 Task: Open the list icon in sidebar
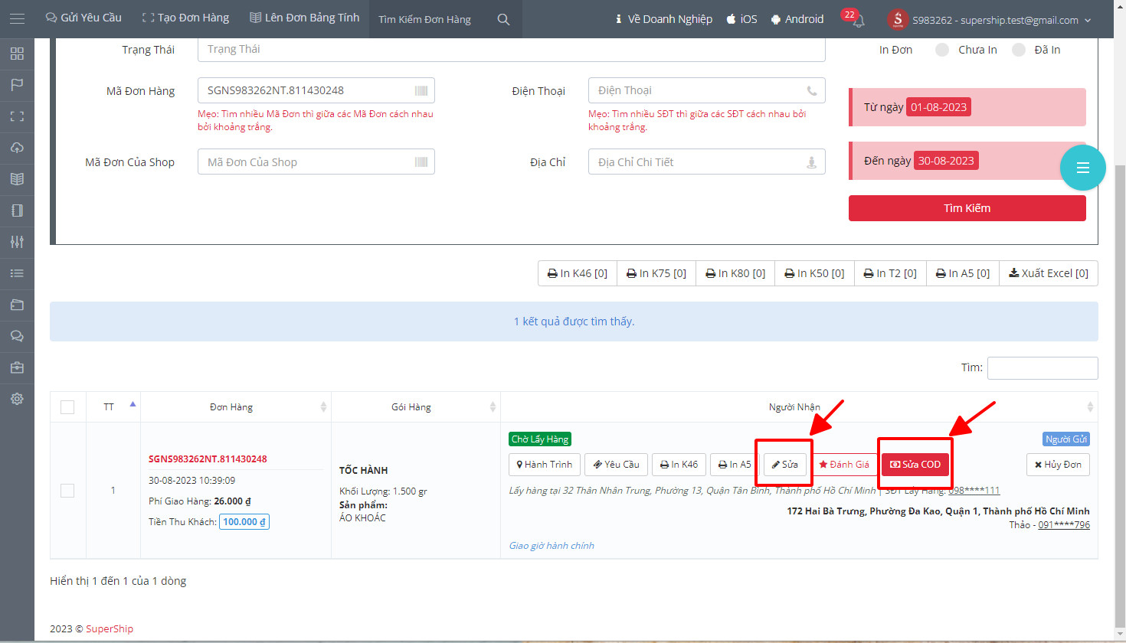(17, 273)
